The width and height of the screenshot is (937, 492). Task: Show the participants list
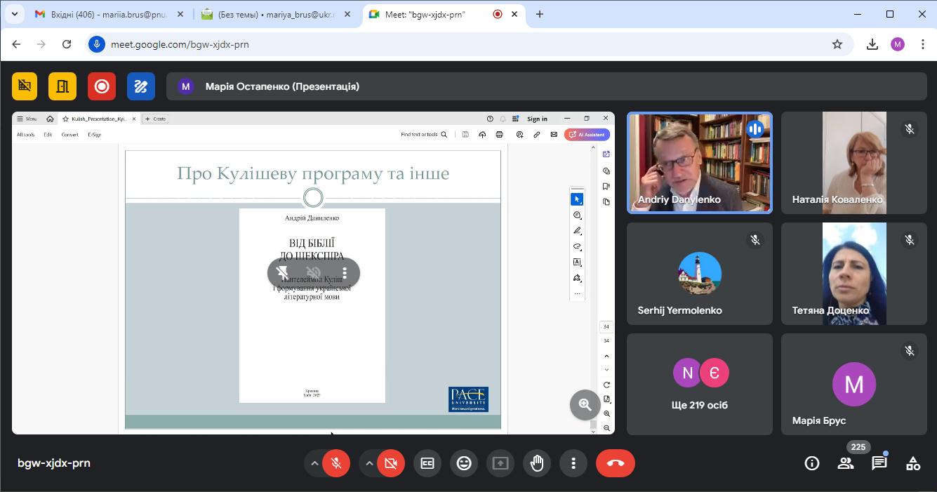point(846,463)
